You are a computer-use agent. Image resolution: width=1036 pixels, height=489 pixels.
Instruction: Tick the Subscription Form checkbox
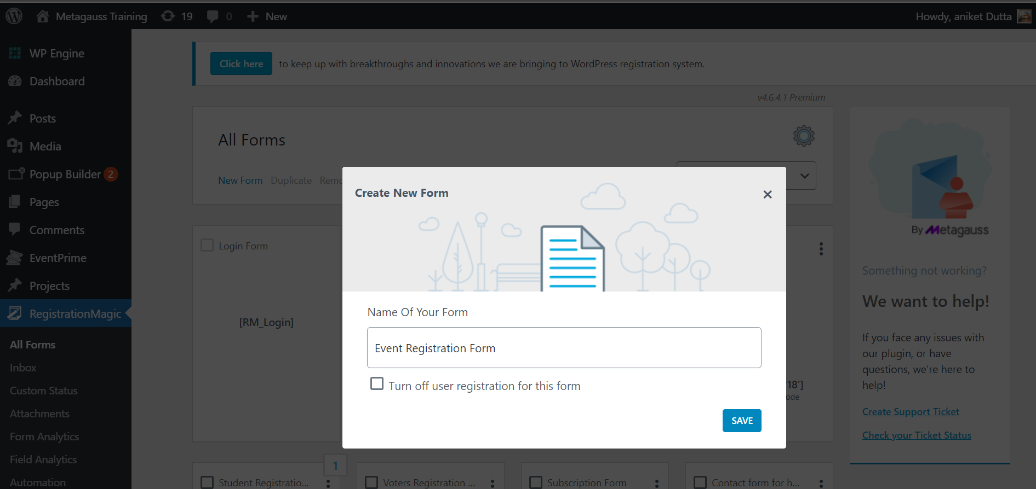[x=536, y=482]
